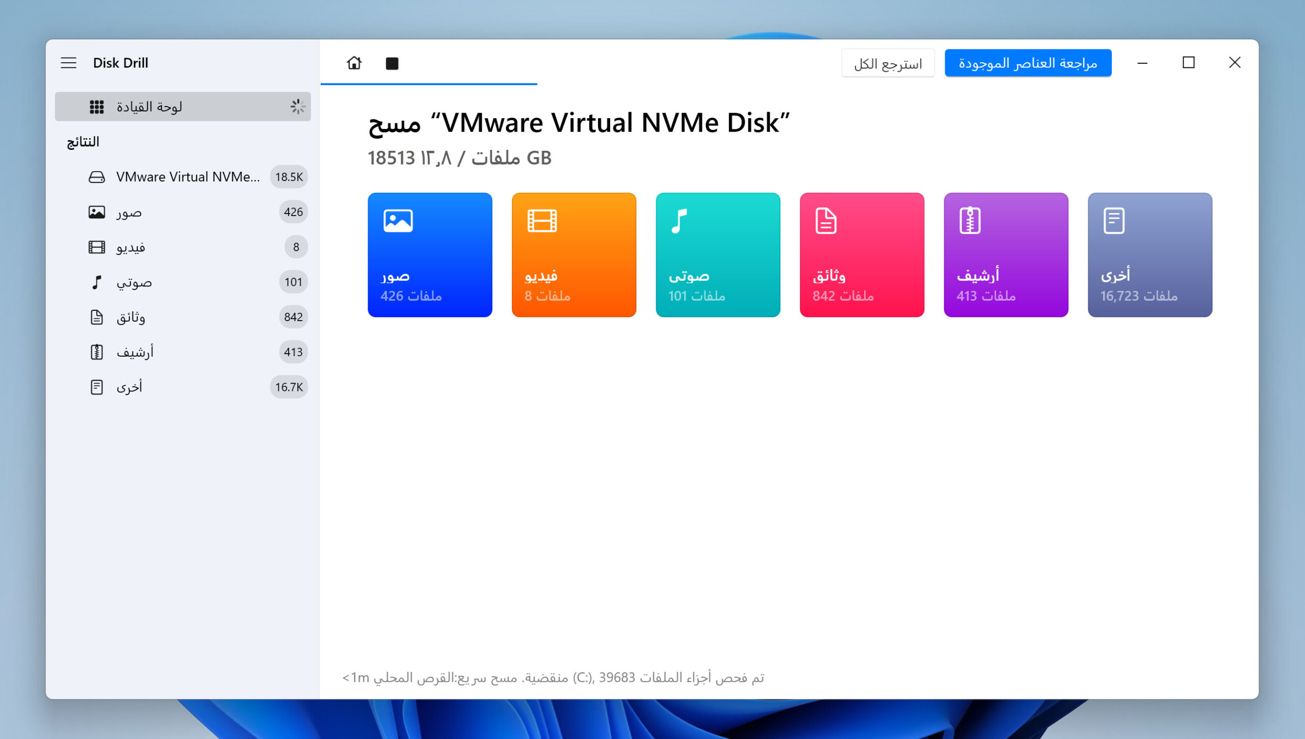1305x739 pixels.
Task: Open صور pictures category in sidebar
Action: tap(129, 212)
